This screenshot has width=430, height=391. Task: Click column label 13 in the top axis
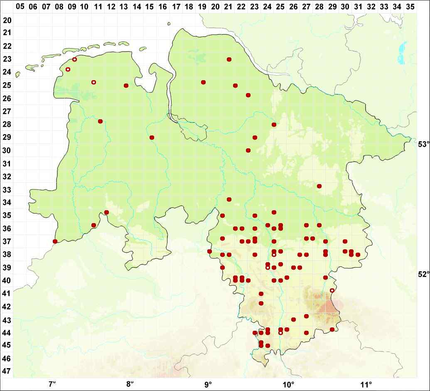(x=124, y=6)
